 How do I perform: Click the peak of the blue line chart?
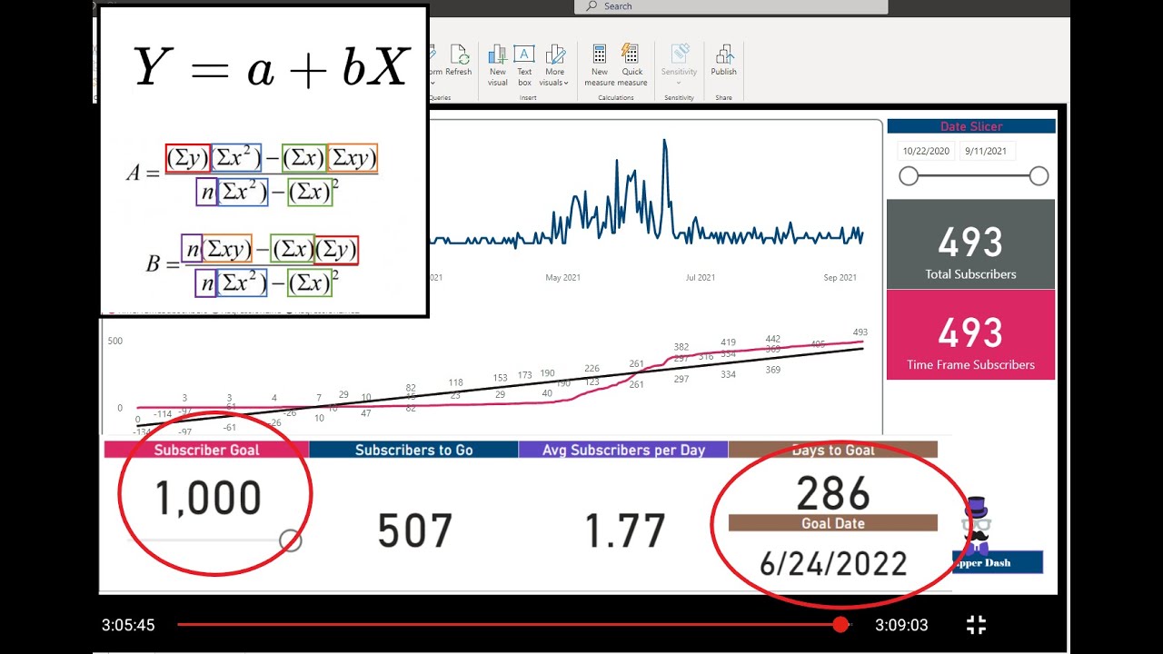click(665, 142)
